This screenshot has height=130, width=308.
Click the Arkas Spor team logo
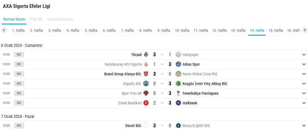coord(178,64)
